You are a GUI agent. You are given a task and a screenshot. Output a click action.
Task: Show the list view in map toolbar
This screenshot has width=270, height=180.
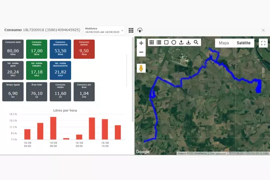click(x=159, y=42)
